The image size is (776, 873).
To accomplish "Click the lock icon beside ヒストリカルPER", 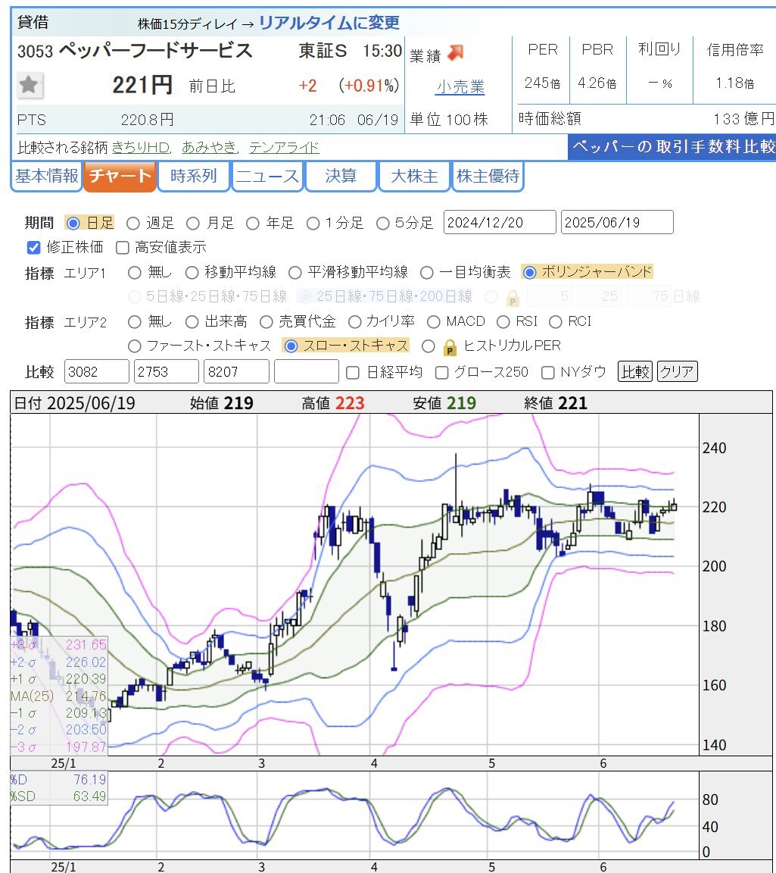I will pos(450,347).
